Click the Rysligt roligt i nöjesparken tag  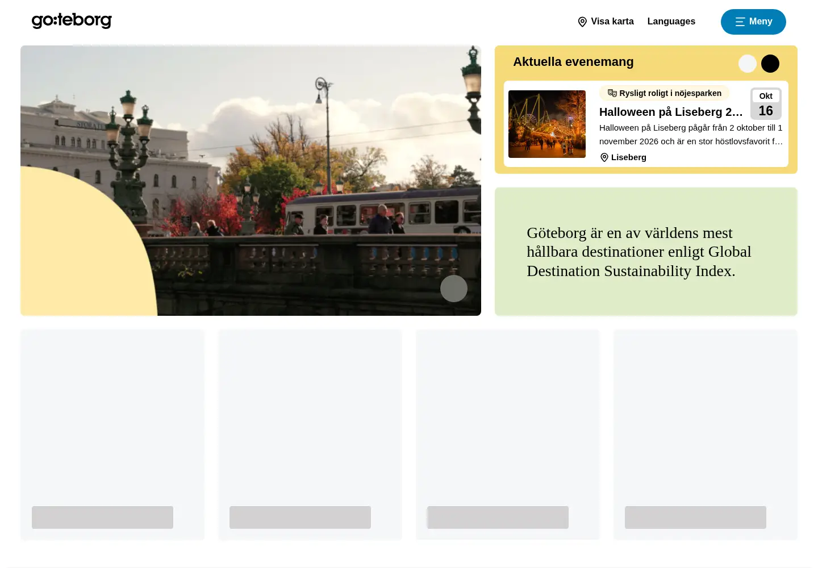tap(664, 93)
